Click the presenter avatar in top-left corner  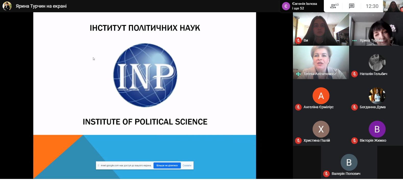pos(7,6)
